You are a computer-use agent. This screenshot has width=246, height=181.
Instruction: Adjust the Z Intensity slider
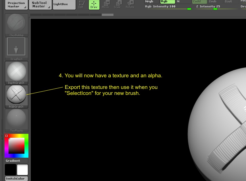click(x=216, y=7)
